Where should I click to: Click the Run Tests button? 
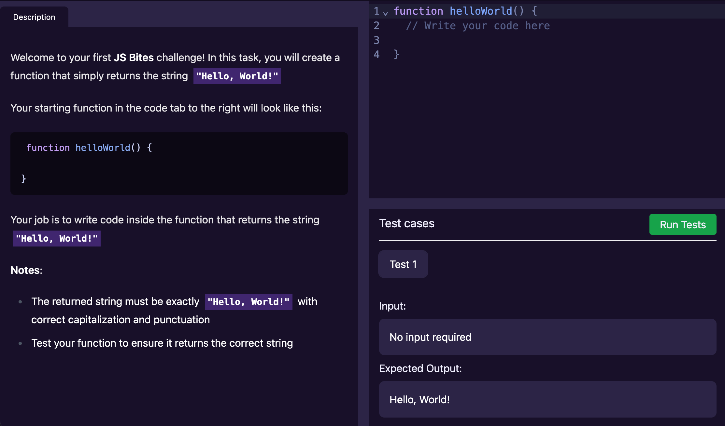click(683, 224)
